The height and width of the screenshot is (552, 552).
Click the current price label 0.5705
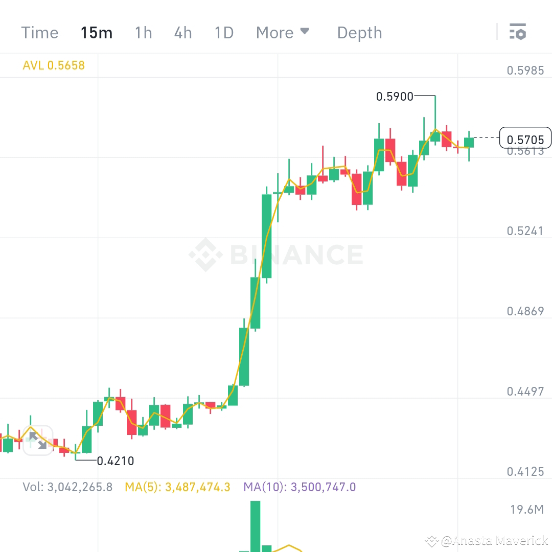click(525, 138)
